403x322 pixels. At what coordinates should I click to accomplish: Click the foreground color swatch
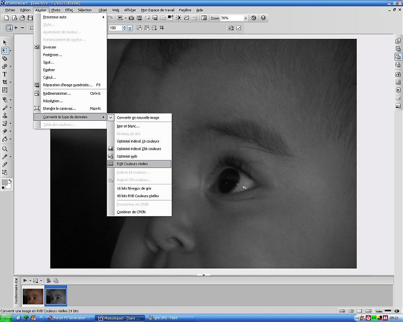[4, 182]
